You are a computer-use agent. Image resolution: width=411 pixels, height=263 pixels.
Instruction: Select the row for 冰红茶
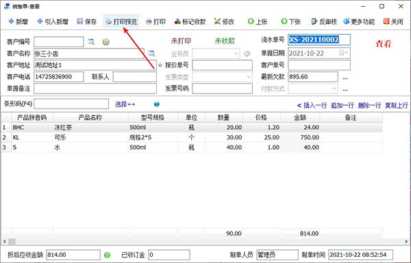[192, 128]
